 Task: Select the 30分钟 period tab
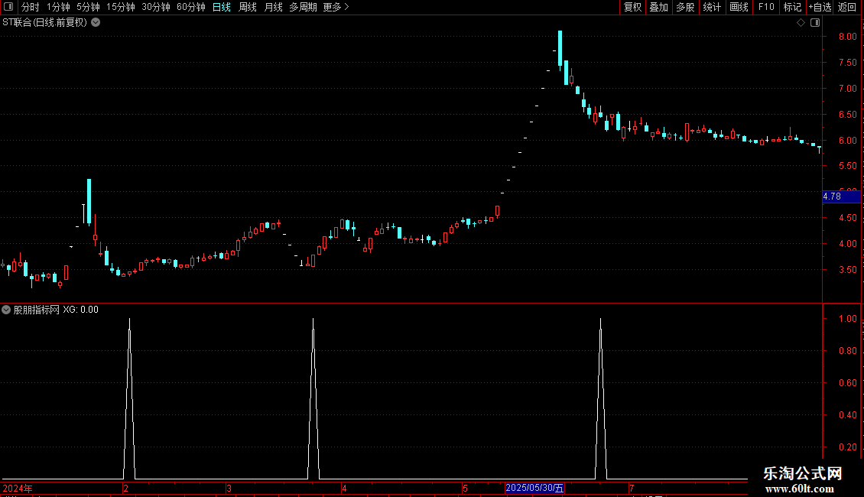(x=156, y=7)
